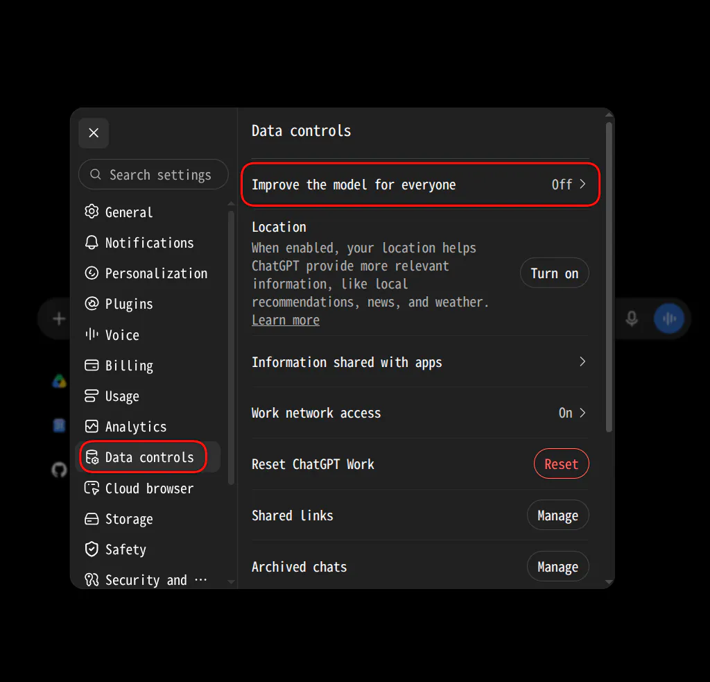Follow the Learn more link
710x682 pixels.
[285, 320]
